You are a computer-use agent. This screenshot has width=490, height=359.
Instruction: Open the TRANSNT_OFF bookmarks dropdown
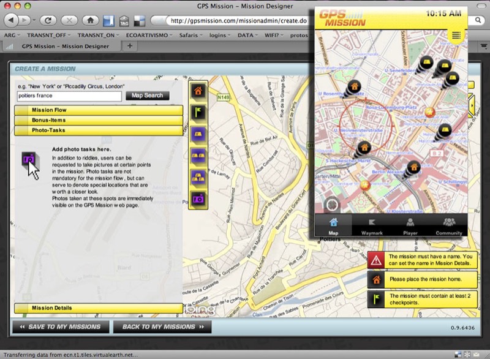48,36
